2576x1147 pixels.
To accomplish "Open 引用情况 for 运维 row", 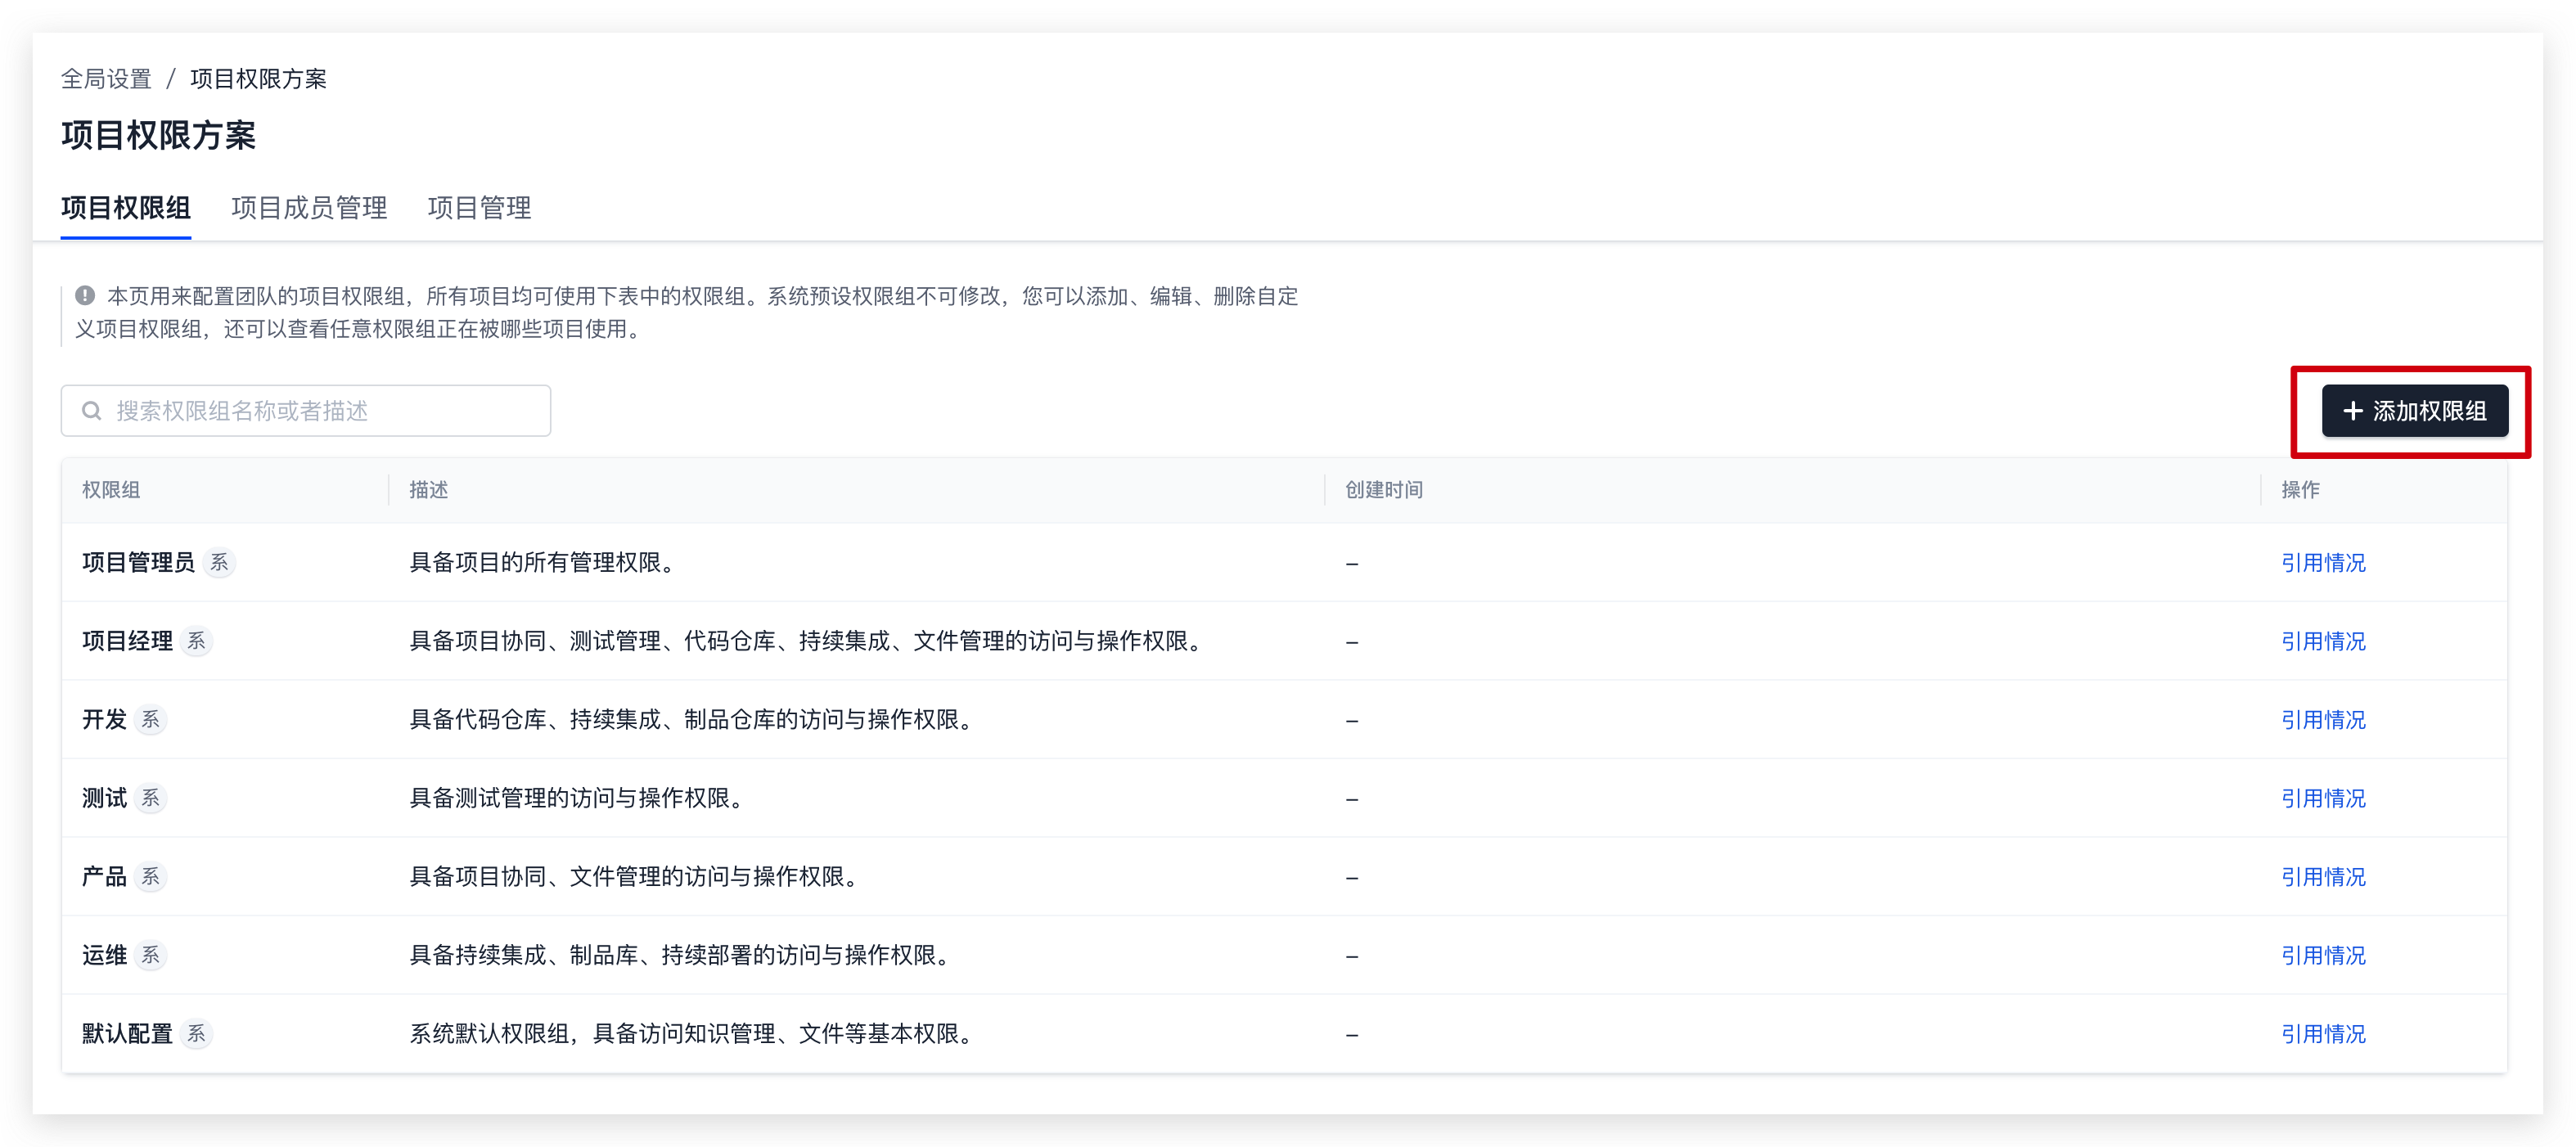I will coord(2323,955).
